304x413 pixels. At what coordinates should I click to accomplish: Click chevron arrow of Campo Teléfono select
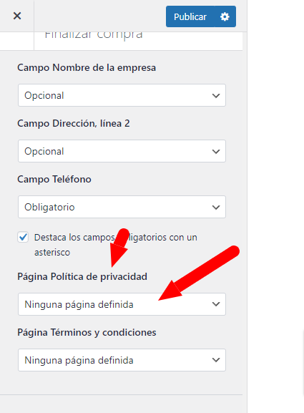[x=216, y=208]
